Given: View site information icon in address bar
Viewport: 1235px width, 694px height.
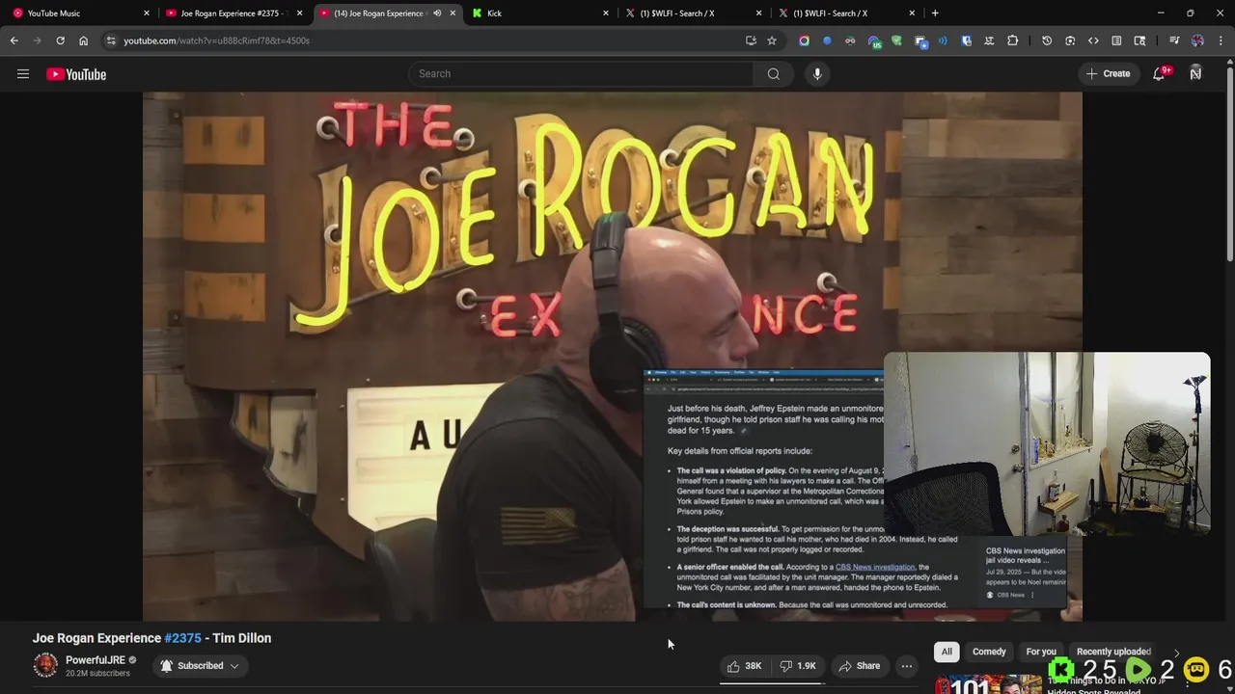Looking at the screenshot, I should click(111, 40).
